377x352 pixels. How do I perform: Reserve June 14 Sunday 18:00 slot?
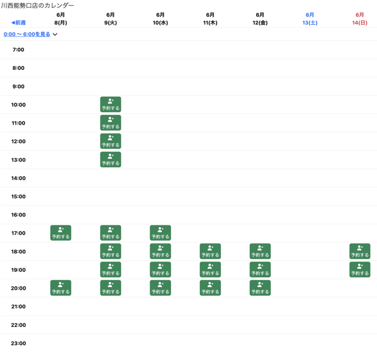(x=360, y=251)
